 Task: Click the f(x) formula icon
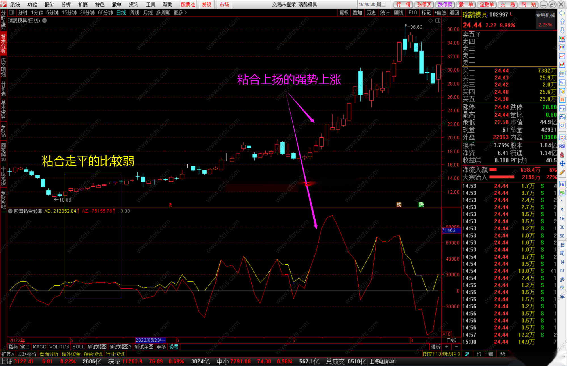pos(562,117)
